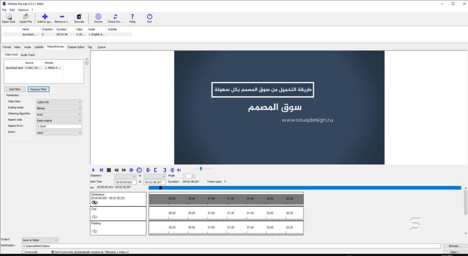Screen dimensions: 468x256
Task: Open Aspect ratio Keep original dropdown
Action: click(x=59, y=120)
